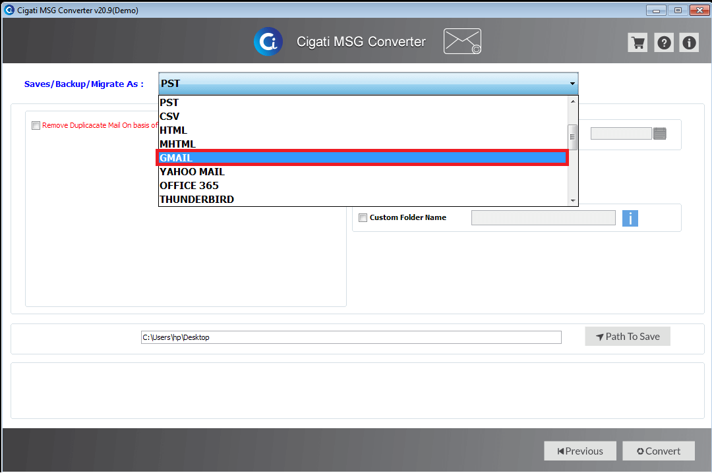Grab the dropdown list scrollbar thumb

click(573, 137)
